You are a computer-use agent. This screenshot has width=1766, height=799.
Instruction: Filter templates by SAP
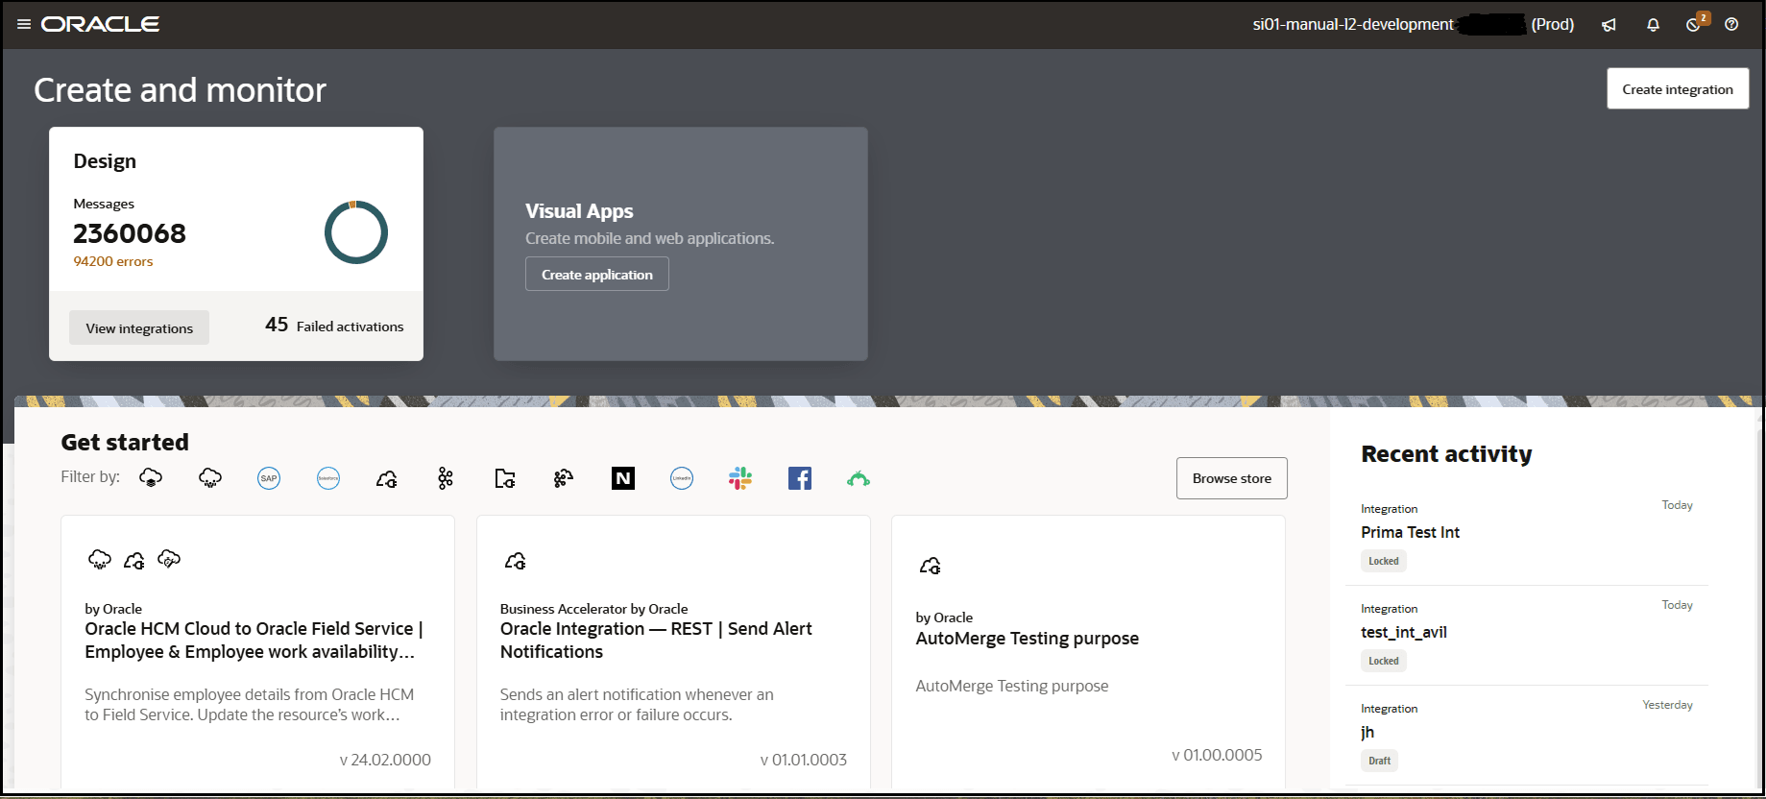[269, 478]
